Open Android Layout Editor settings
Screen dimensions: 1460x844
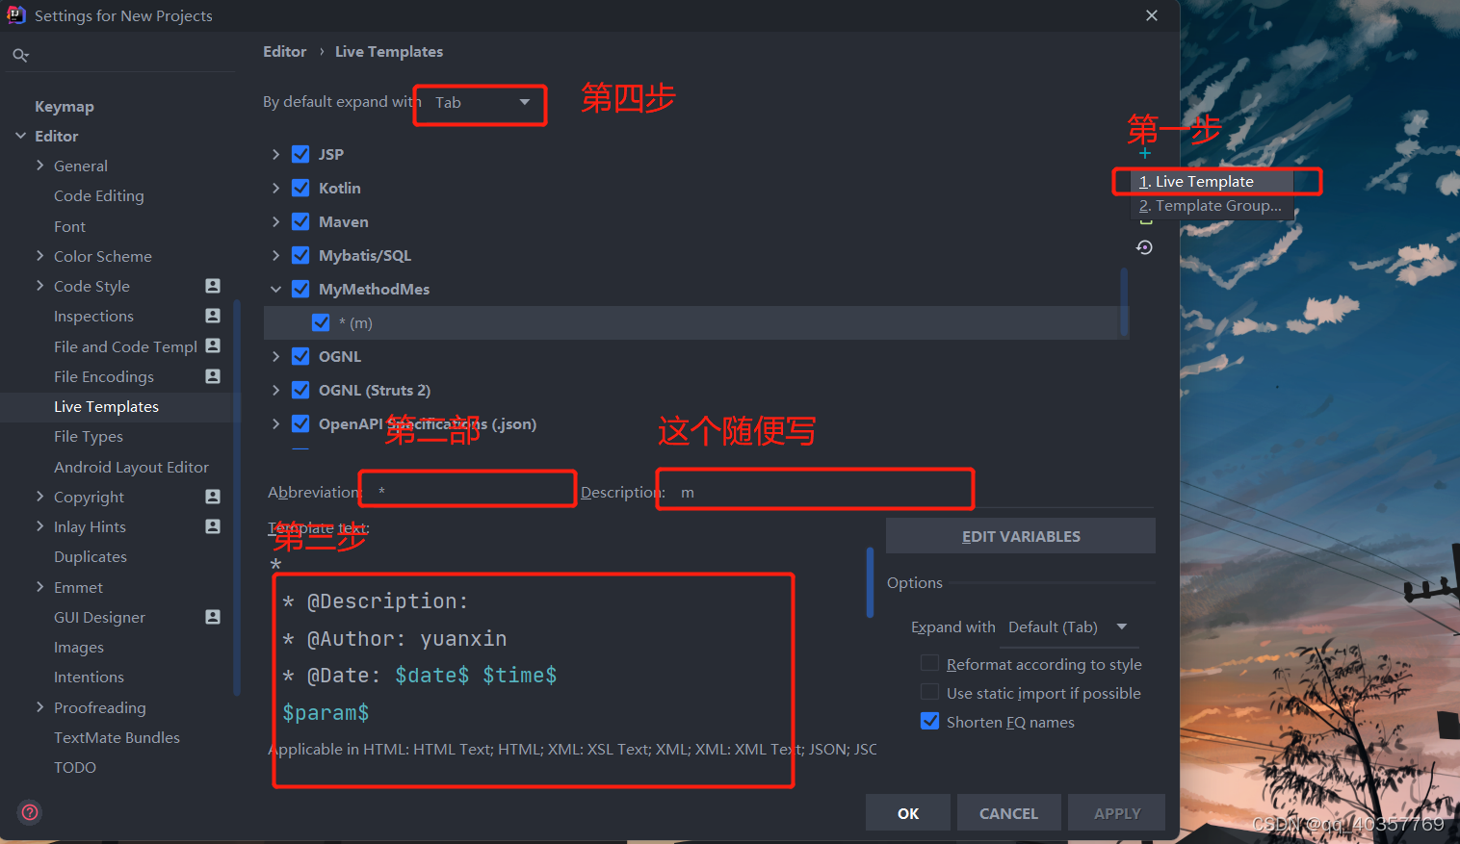click(x=131, y=467)
